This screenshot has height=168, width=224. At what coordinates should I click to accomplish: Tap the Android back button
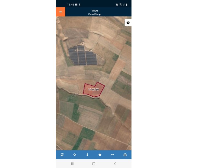coord(115,164)
